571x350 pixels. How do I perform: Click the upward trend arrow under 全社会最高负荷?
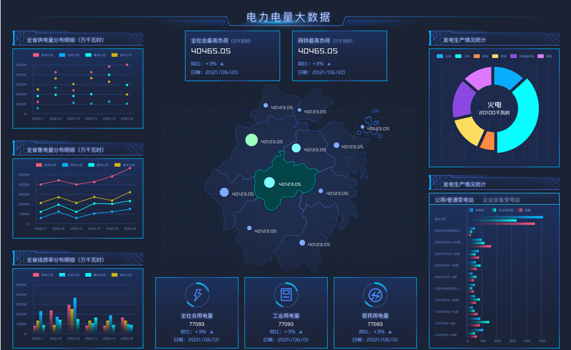(222, 64)
